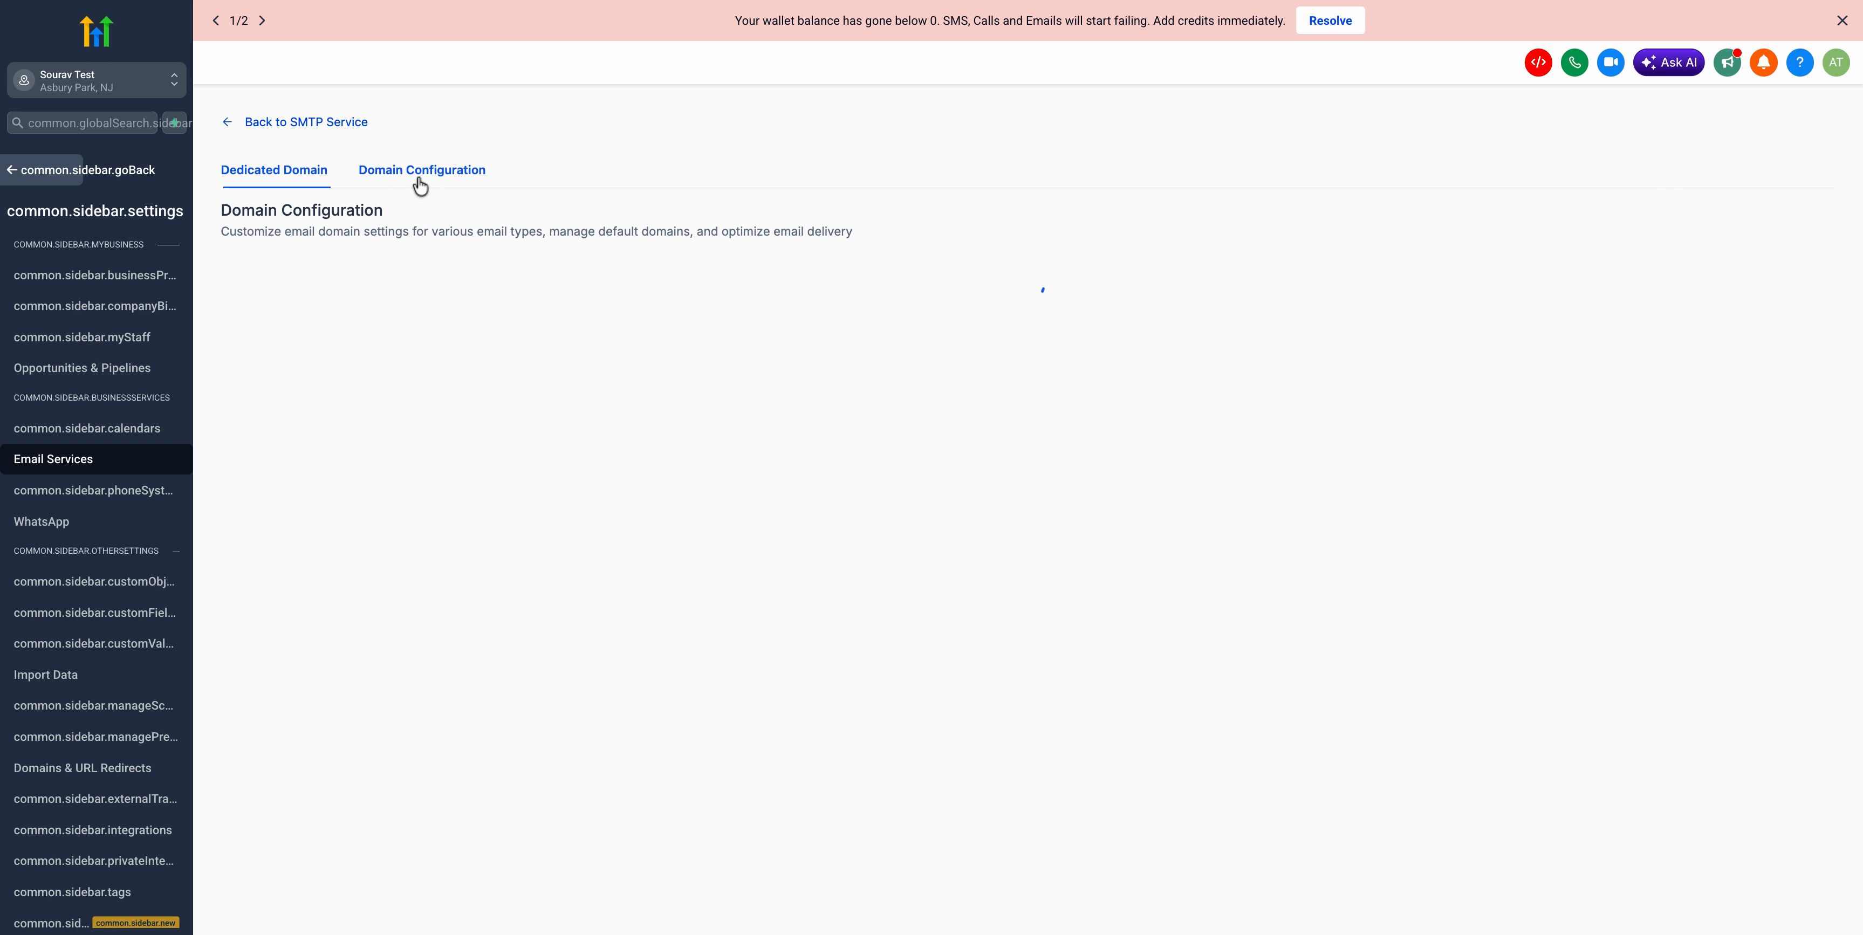Open the common.sidebar.companyBi... menu item
The image size is (1863, 935).
click(96, 307)
